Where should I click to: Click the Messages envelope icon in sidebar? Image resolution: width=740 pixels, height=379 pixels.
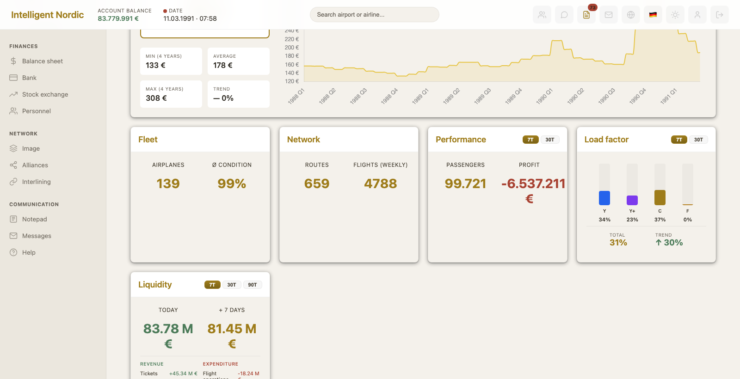point(13,236)
